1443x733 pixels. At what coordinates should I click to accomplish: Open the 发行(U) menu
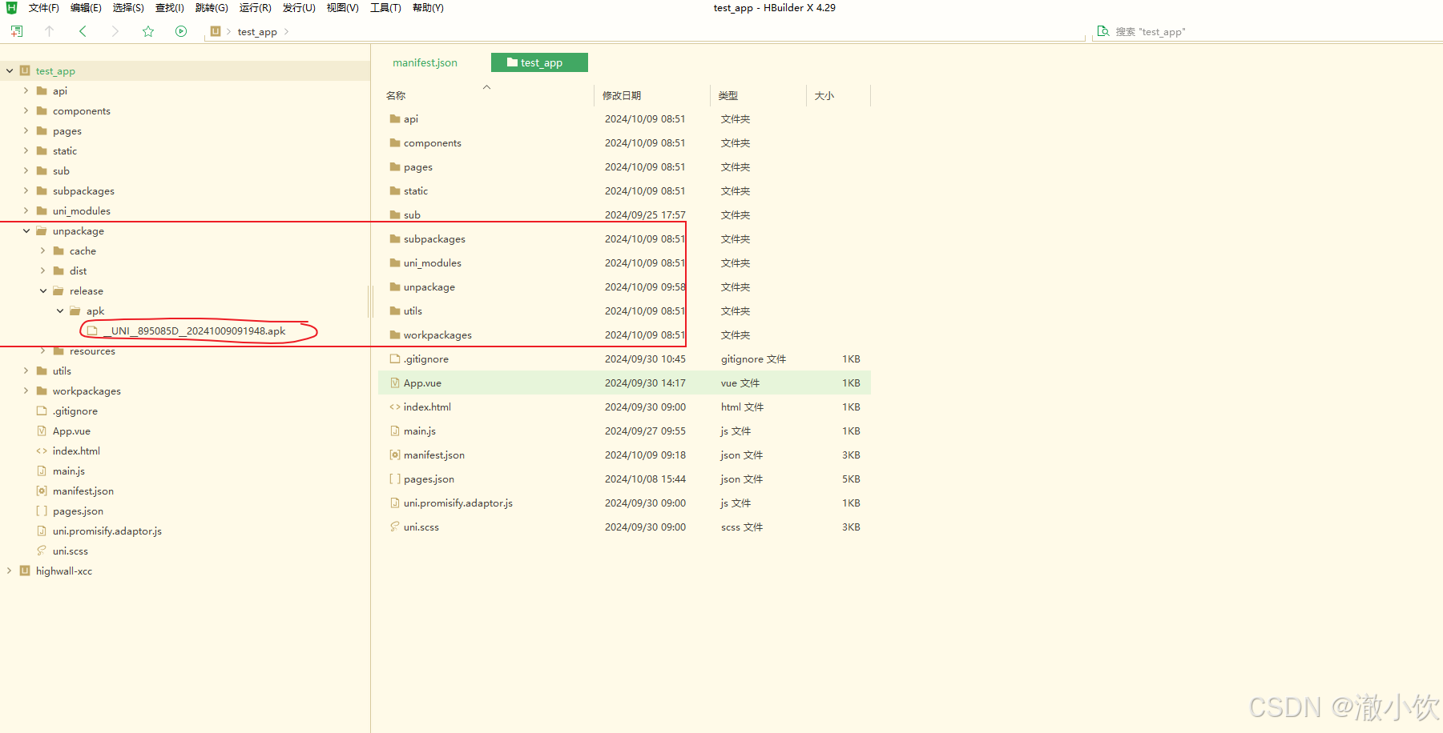point(299,7)
